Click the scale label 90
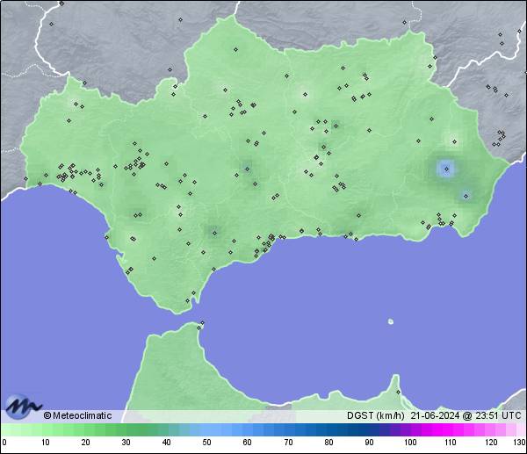The image size is (527, 454). pyautogui.click(x=369, y=443)
